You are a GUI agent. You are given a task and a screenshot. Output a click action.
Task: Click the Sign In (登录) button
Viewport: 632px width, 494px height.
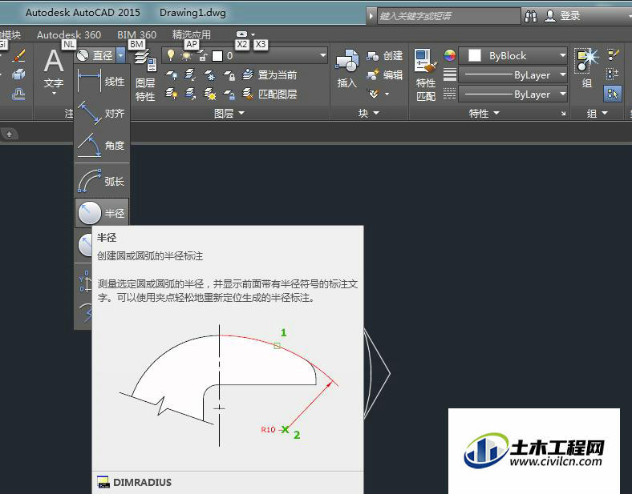(x=563, y=16)
